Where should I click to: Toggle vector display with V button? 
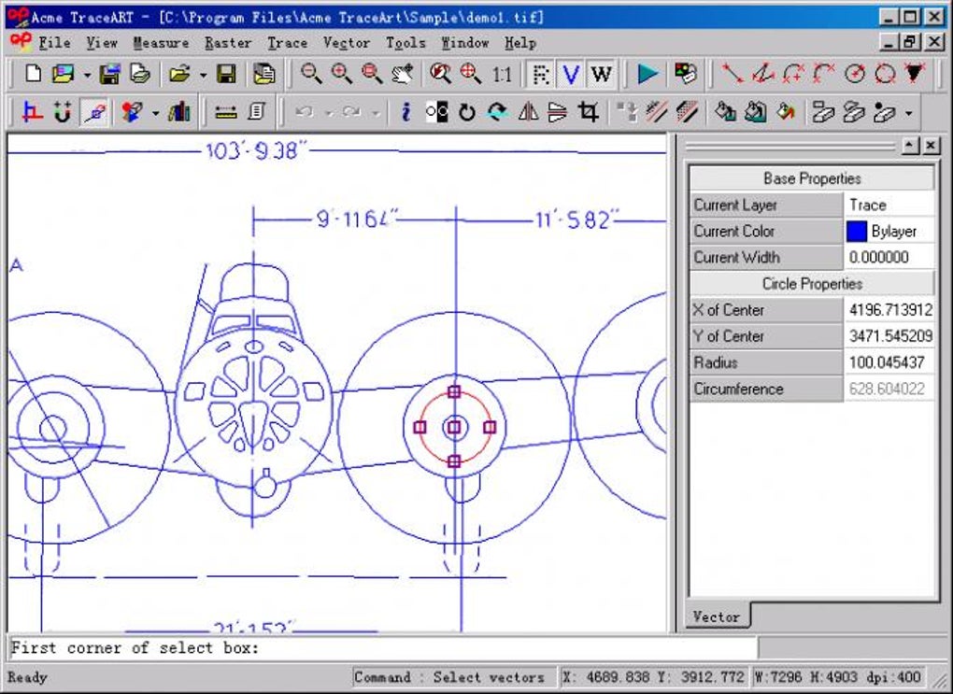[x=571, y=74]
